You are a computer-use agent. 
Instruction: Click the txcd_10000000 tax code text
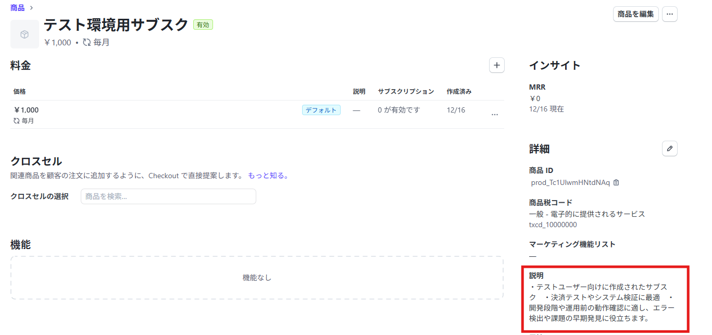click(553, 225)
